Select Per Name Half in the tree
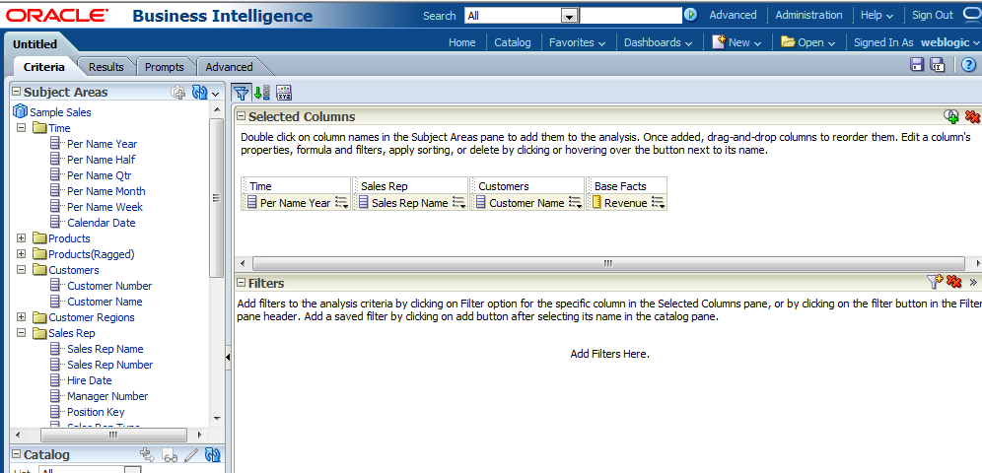Viewport: 982px width, 473px height. pyautogui.click(x=101, y=160)
